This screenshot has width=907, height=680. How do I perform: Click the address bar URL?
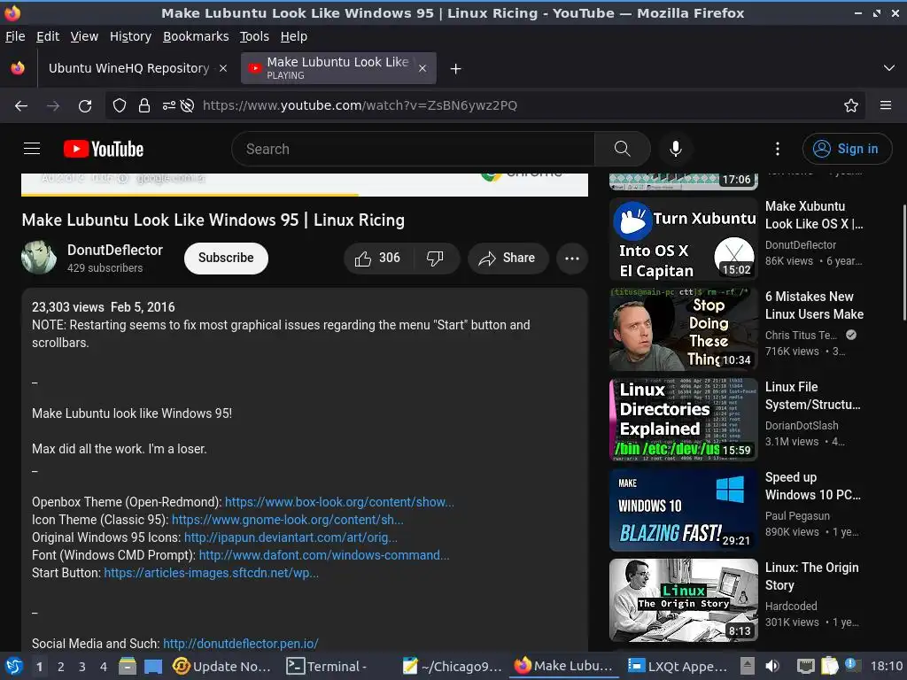(x=360, y=105)
